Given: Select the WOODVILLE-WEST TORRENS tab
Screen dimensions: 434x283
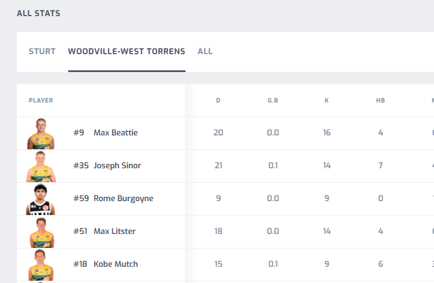Looking at the screenshot, I should click(x=127, y=51).
